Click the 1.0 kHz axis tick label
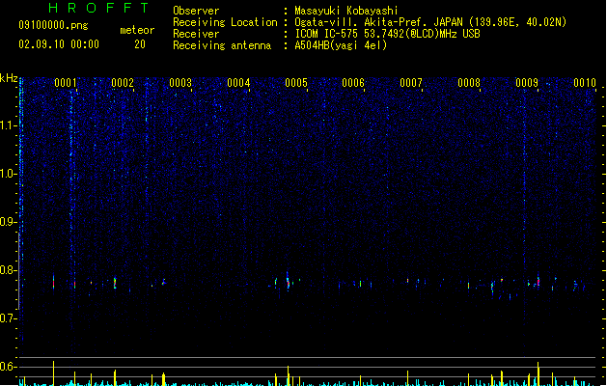The width and height of the screenshot is (607, 386). click(8, 174)
